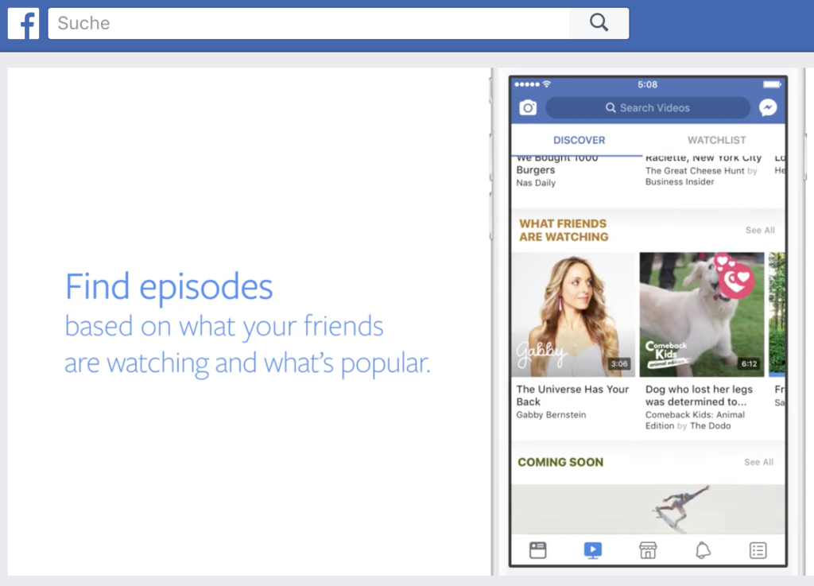Click the 6:12 duration badge
This screenshot has width=814, height=586.
(x=749, y=363)
